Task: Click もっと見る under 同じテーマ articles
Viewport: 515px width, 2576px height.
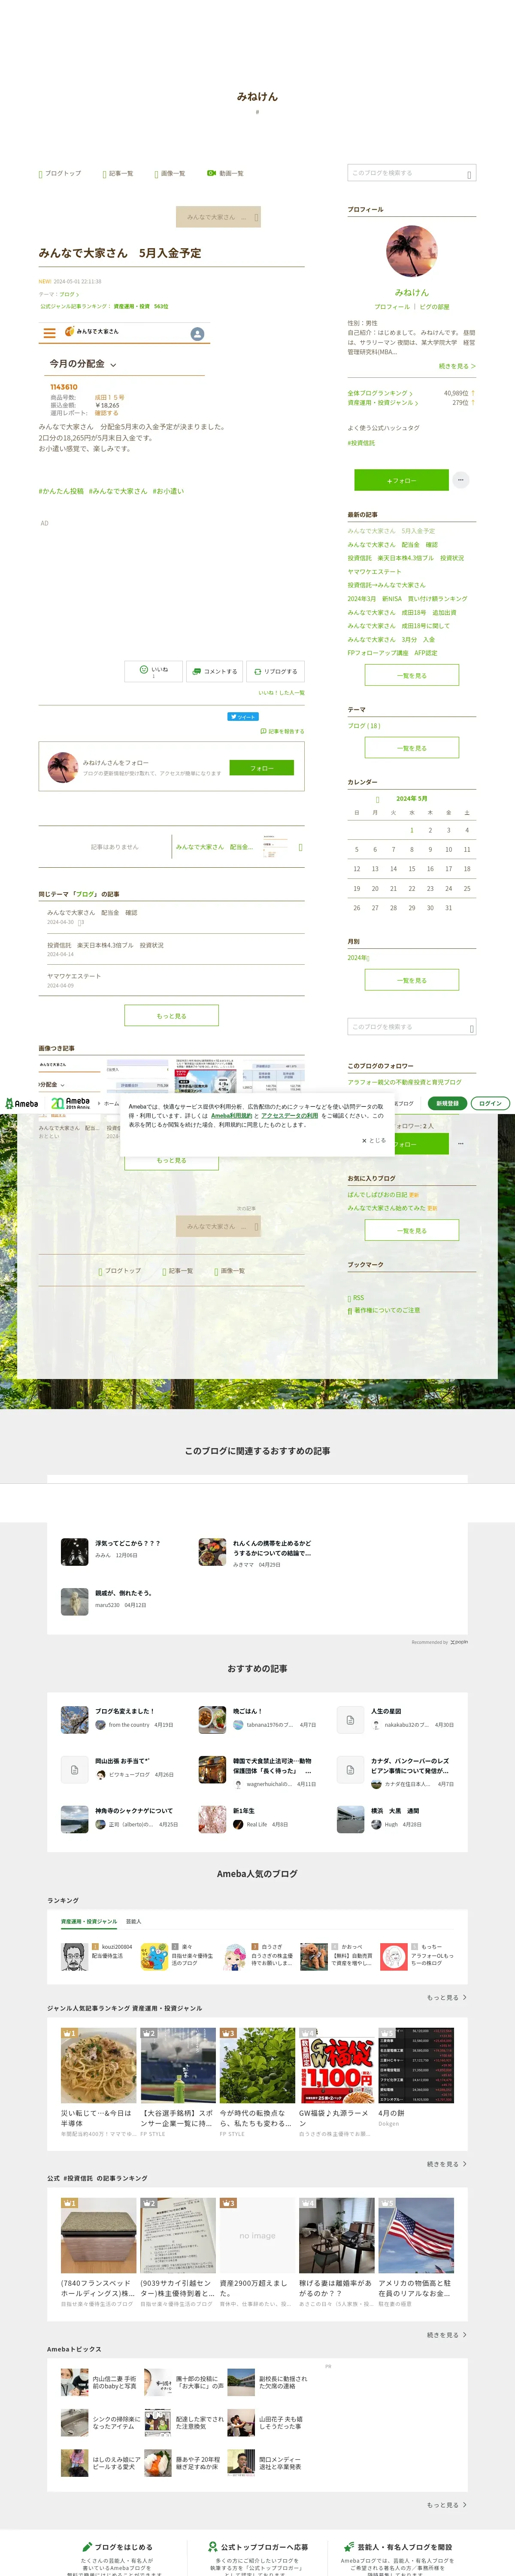Action: (x=171, y=1015)
